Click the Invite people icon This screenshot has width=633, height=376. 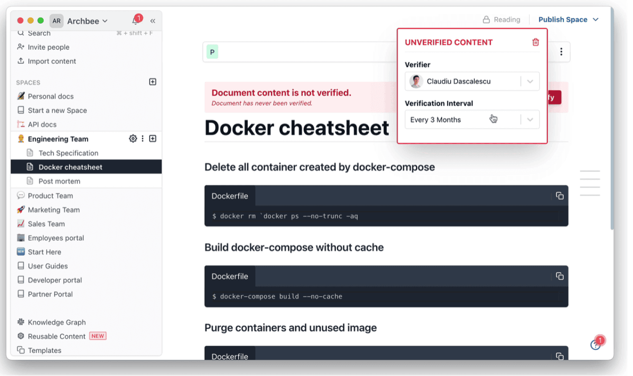pyautogui.click(x=21, y=47)
